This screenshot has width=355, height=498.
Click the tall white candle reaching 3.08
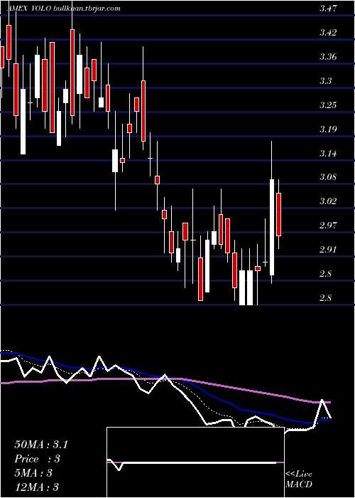[272, 227]
